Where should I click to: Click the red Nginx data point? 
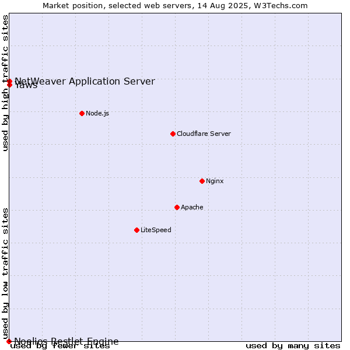(202, 181)
